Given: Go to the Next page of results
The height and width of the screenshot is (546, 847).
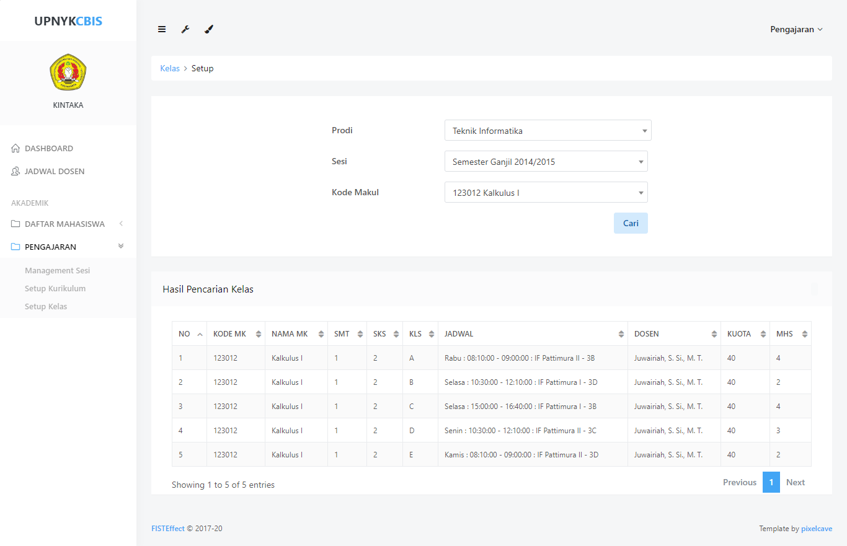Looking at the screenshot, I should (795, 483).
